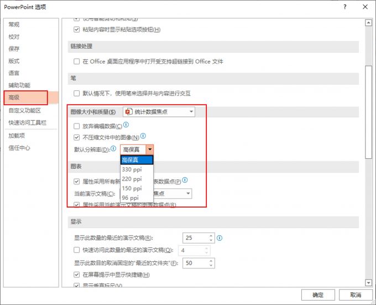Click the recent presentations number field showing 25
Viewport: 376px width, 305px height.
(x=196, y=238)
